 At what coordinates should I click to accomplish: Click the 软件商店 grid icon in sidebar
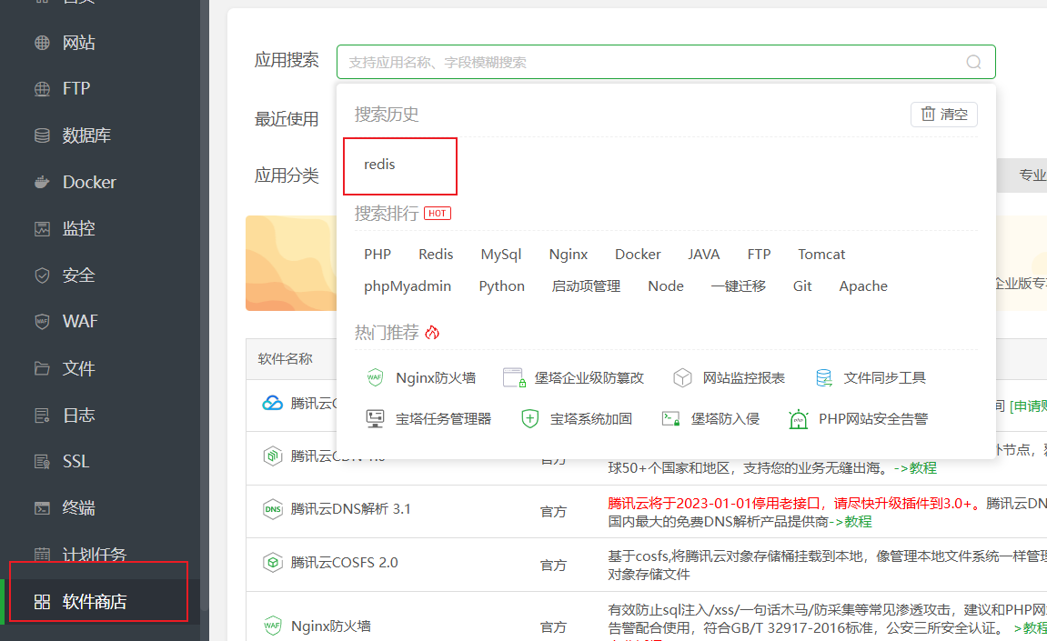pos(42,602)
